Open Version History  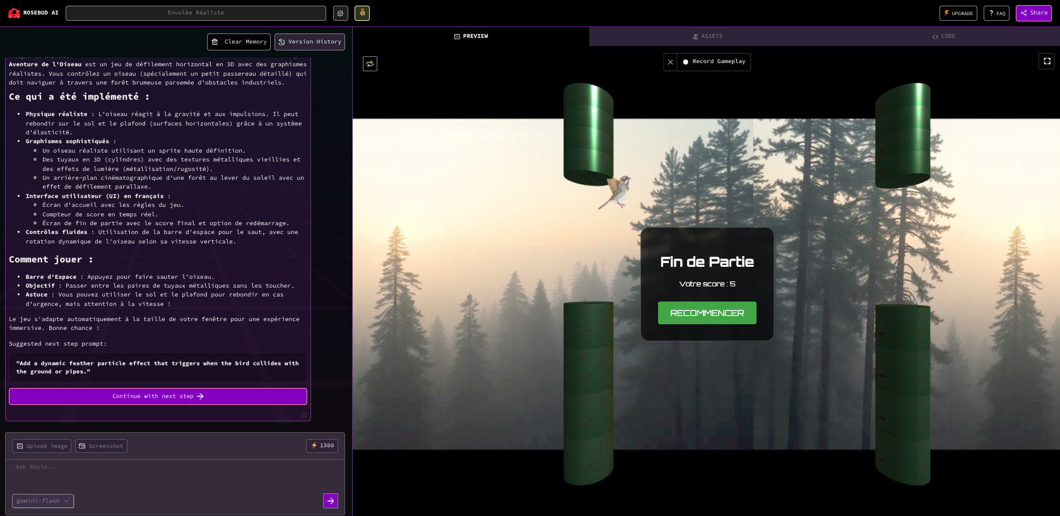(x=309, y=42)
